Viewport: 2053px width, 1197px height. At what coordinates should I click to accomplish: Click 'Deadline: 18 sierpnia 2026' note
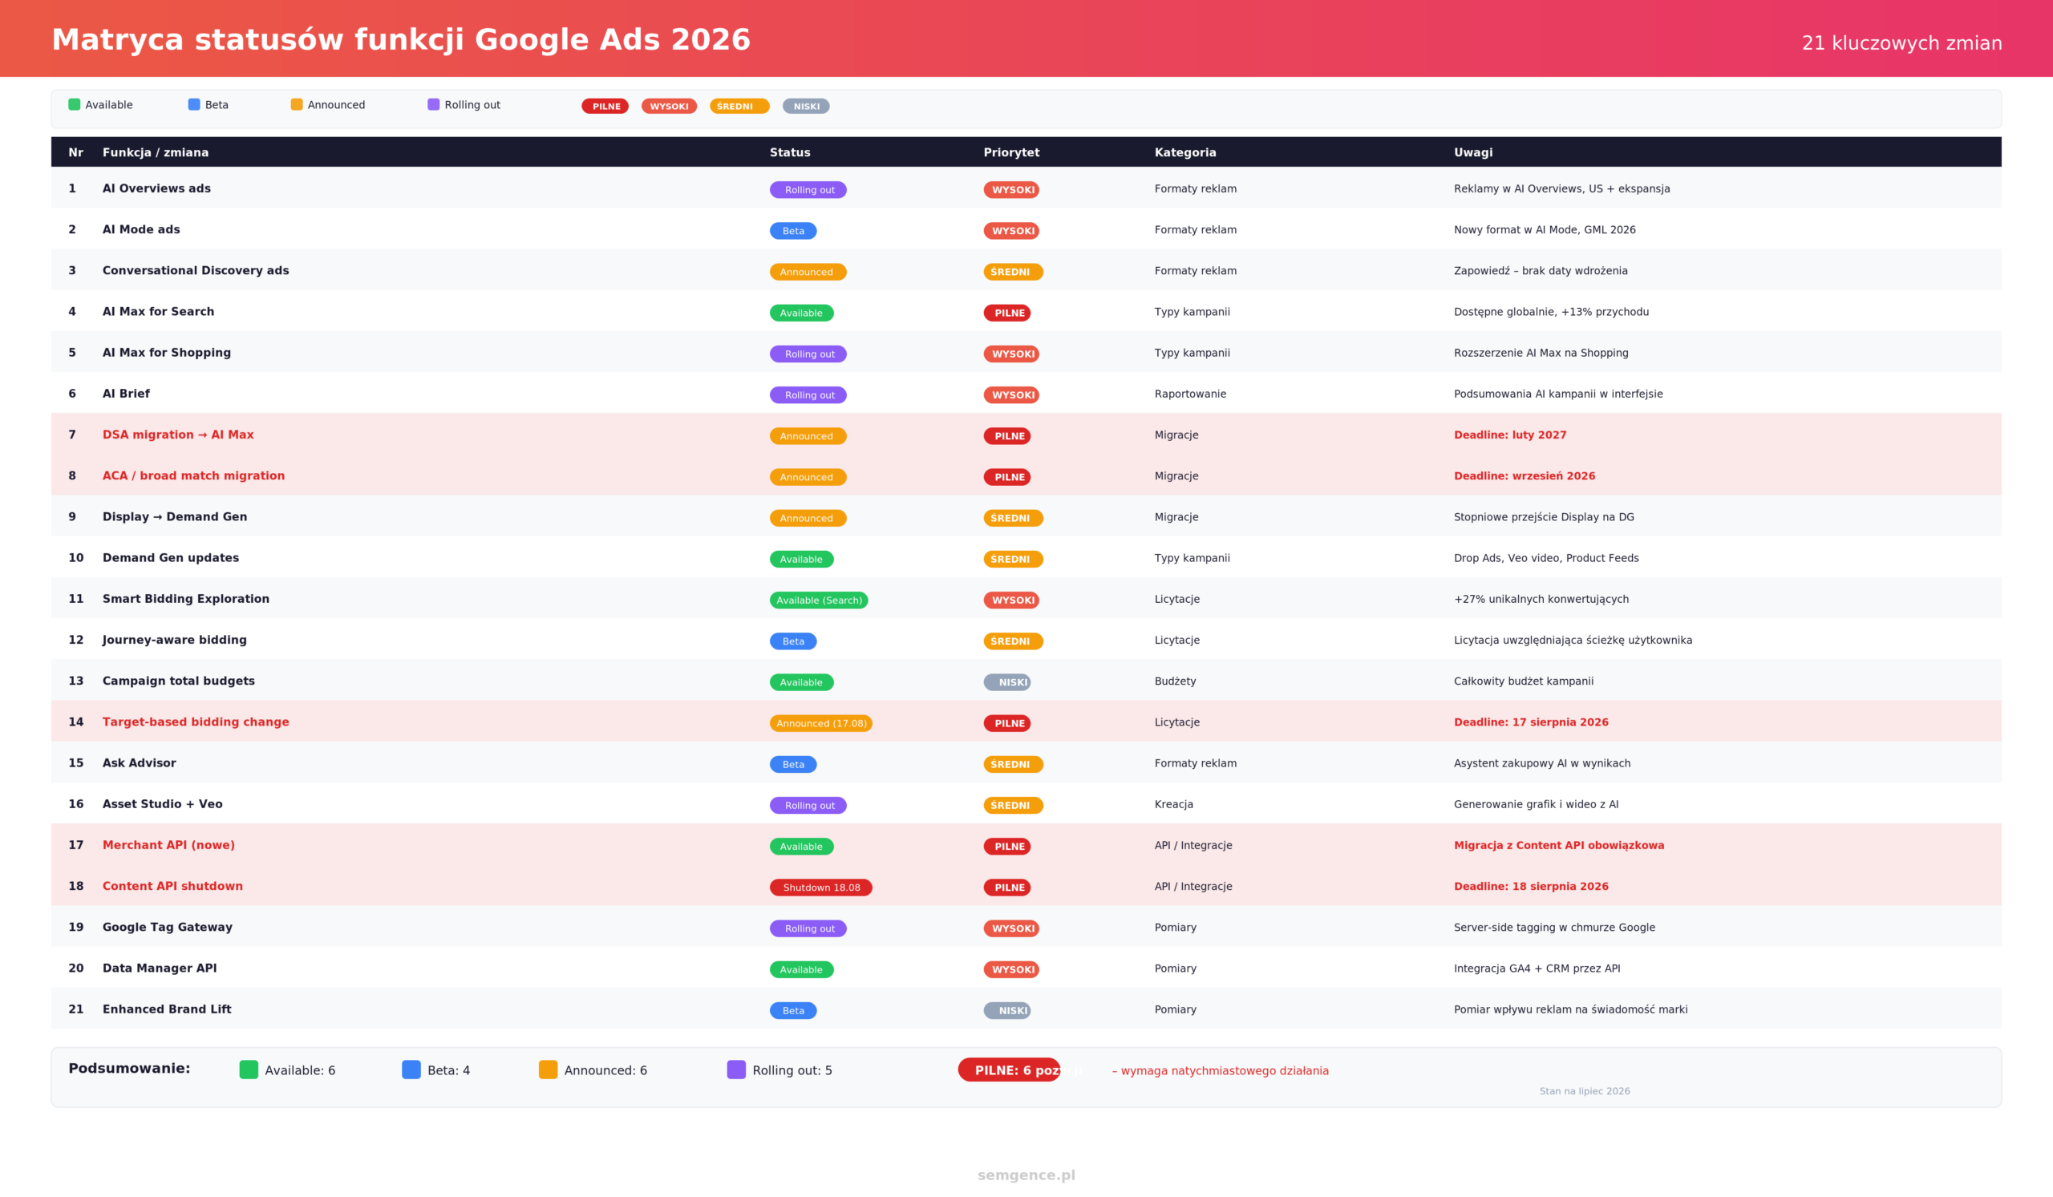pyautogui.click(x=1532, y=886)
